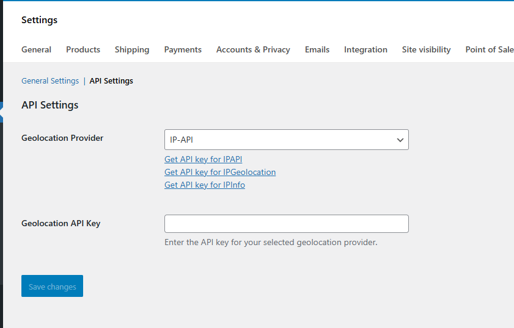Open the Site visibility tab
Screen dimensions: 514x328
(x=426, y=50)
